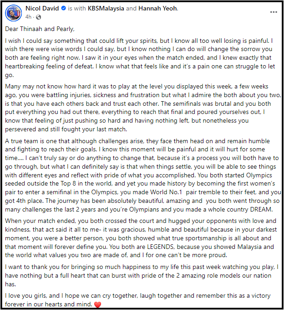
Task: Click the paragraph starting 'I wish I could'
Action: tap(140, 58)
